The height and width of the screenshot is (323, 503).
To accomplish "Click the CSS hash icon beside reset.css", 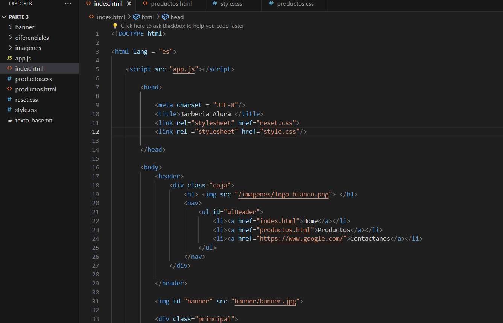I will click(10, 100).
